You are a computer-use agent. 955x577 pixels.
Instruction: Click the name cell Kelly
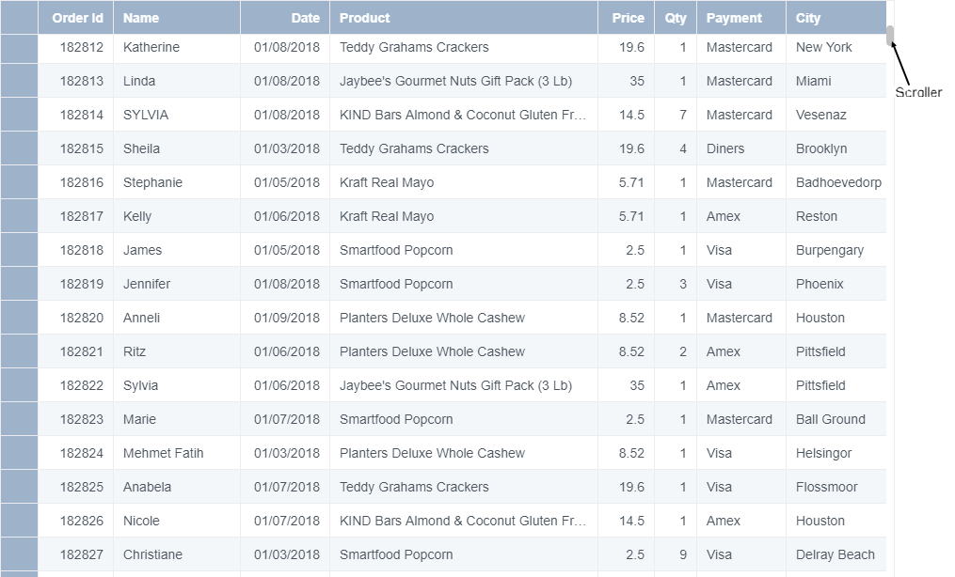point(177,216)
